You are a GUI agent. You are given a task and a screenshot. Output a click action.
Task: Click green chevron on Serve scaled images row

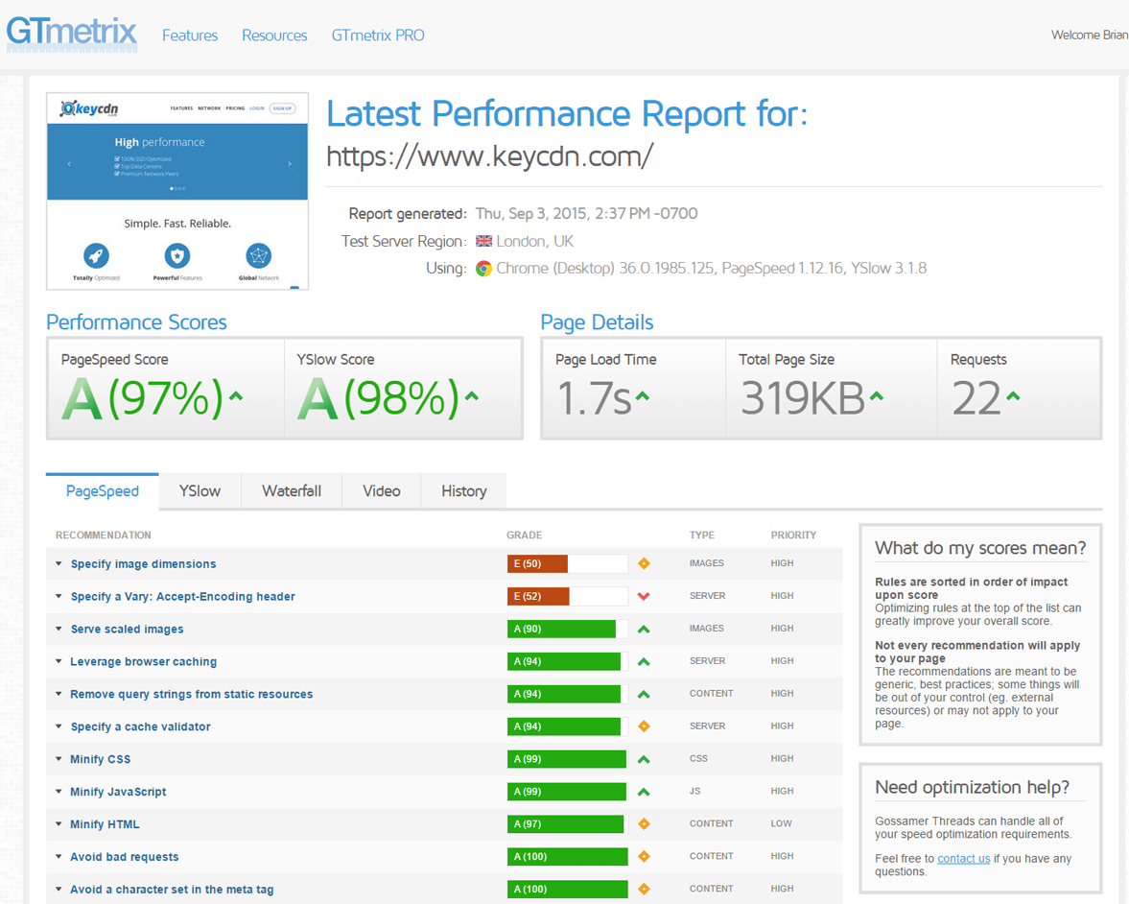[x=644, y=629]
